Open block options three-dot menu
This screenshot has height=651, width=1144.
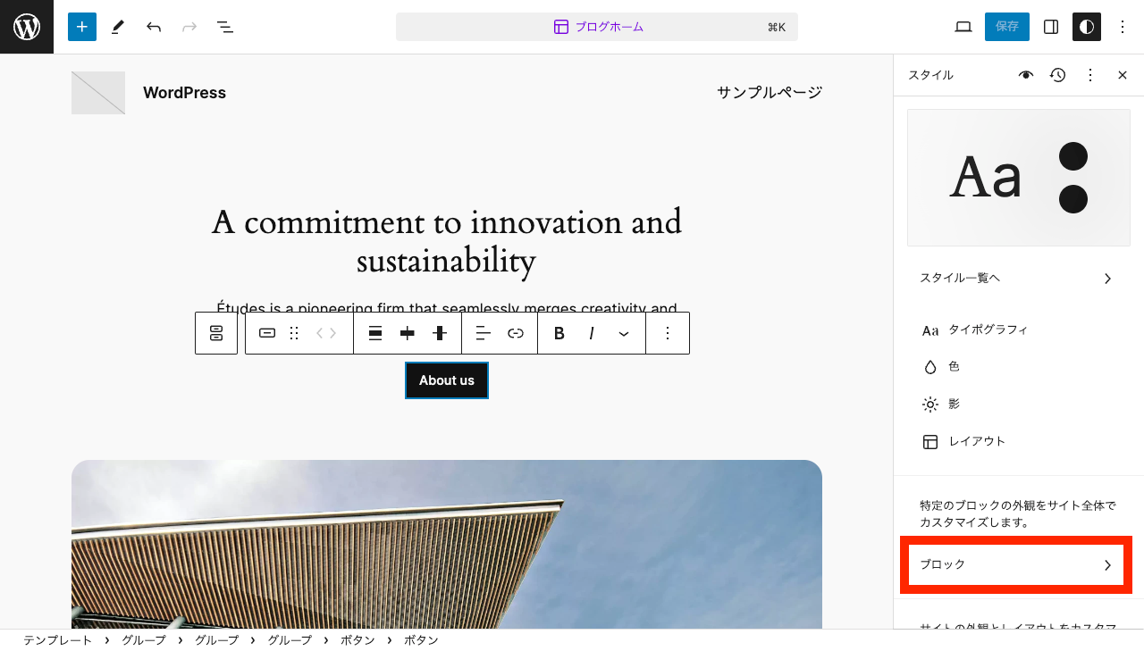point(668,333)
